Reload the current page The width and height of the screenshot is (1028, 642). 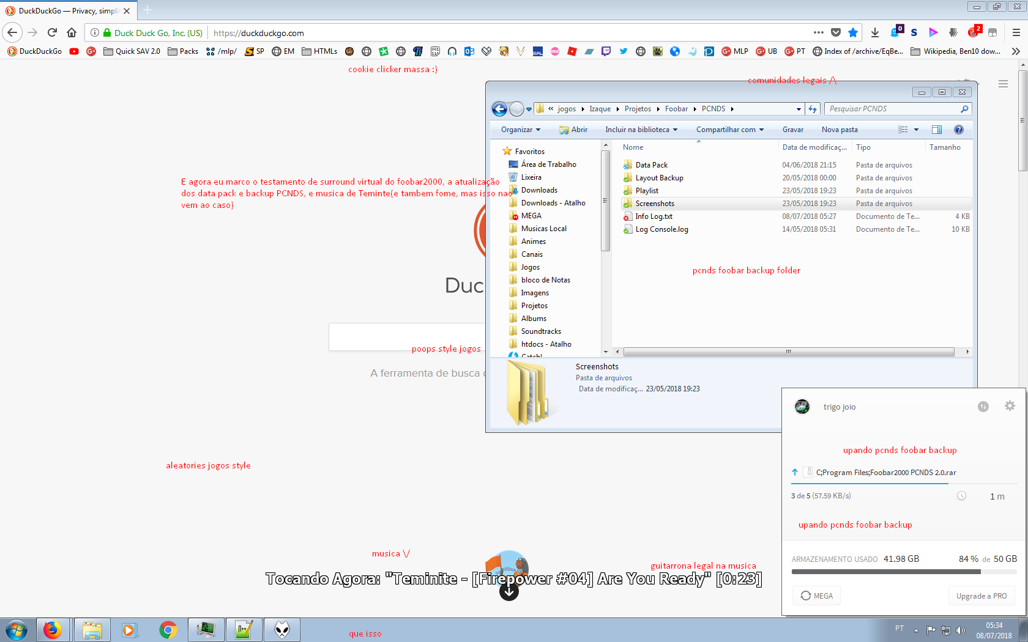tap(52, 33)
